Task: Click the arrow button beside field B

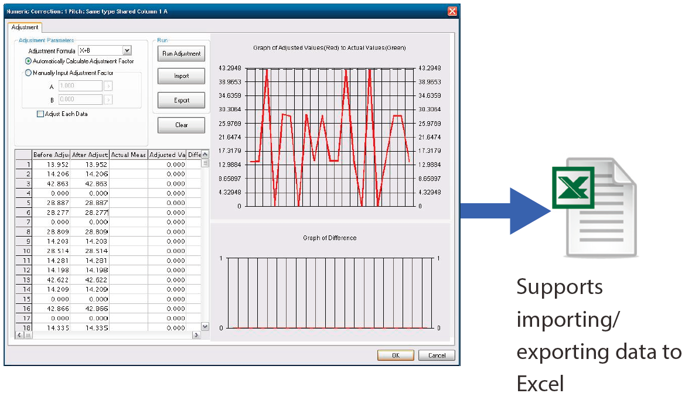Action: (x=108, y=100)
